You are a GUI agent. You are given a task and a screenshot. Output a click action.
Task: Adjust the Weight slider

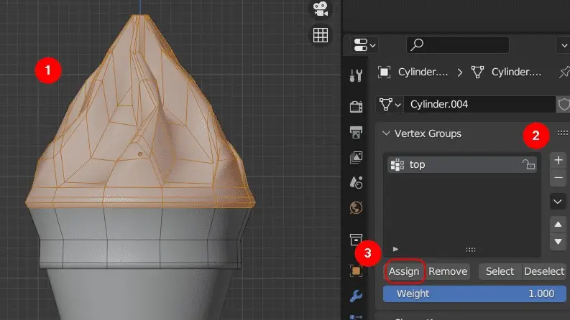[474, 293]
